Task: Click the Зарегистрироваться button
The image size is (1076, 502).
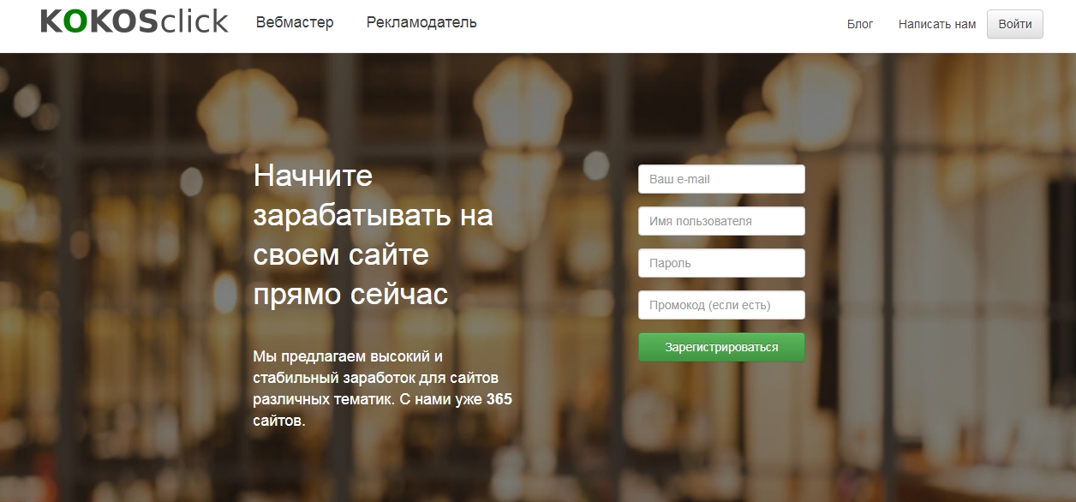Action: 720,346
